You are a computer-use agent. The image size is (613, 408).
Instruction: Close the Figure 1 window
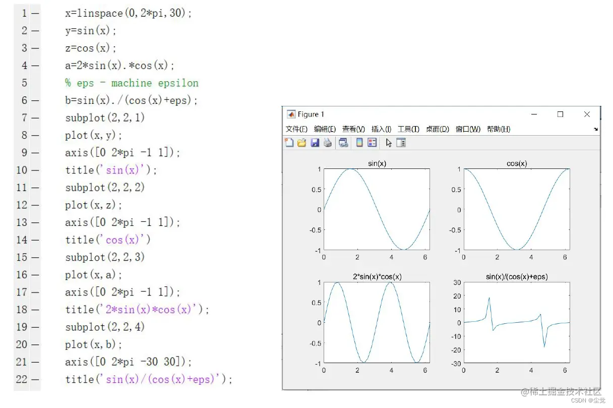(587, 114)
